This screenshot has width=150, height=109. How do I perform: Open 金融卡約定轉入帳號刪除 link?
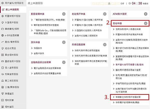(86, 36)
